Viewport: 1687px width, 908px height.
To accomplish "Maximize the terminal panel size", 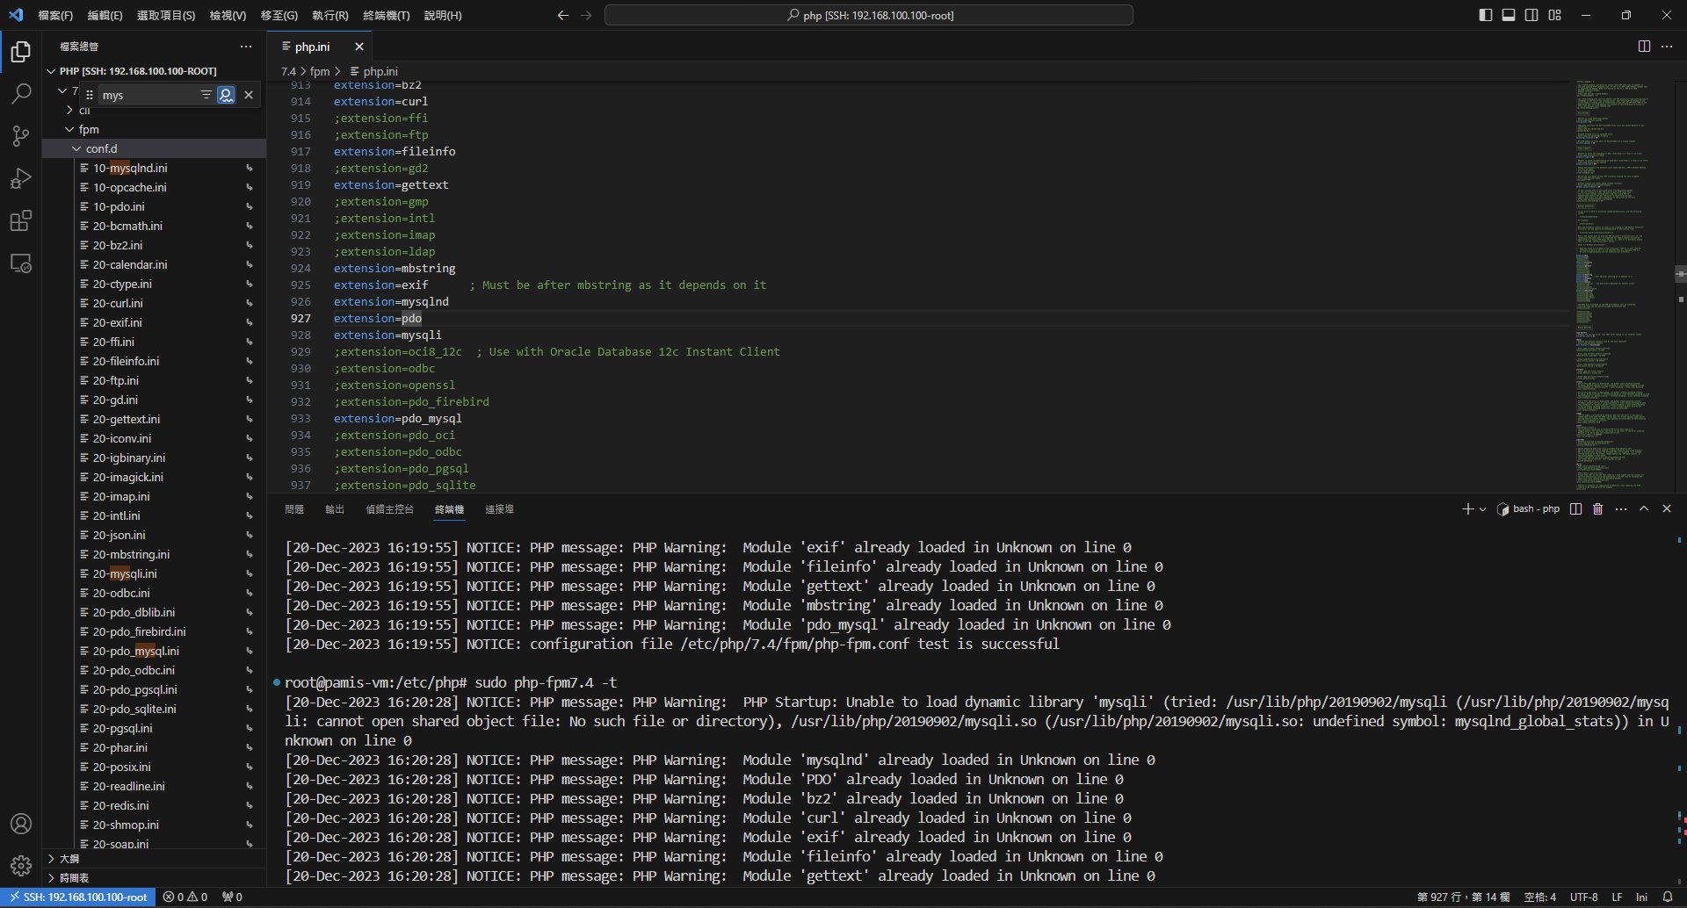I will [1644, 509].
